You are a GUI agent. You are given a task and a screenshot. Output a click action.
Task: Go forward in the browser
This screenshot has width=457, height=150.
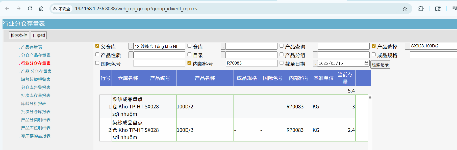click(x=18, y=9)
